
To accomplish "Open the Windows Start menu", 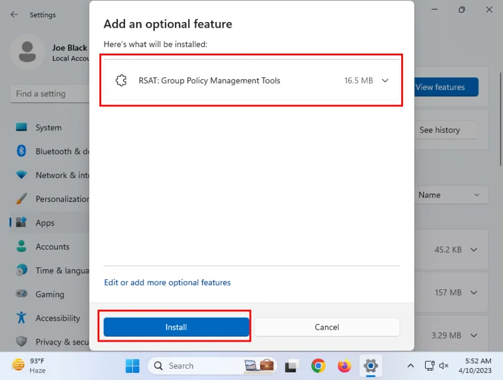I will 133,366.
